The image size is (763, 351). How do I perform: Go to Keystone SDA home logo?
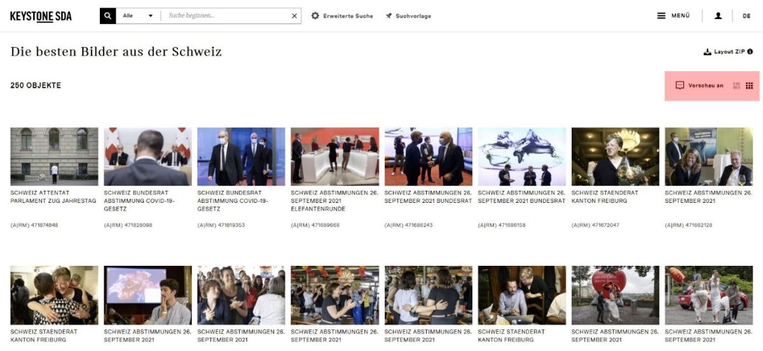point(41,17)
